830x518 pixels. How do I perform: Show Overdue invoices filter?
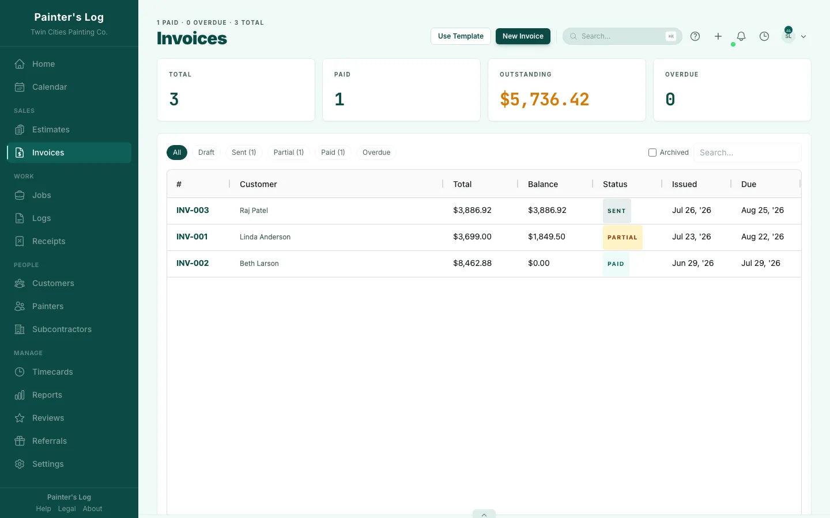[376, 153]
